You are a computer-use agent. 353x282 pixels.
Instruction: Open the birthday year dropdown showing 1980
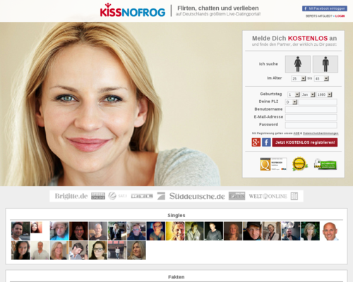(x=324, y=94)
